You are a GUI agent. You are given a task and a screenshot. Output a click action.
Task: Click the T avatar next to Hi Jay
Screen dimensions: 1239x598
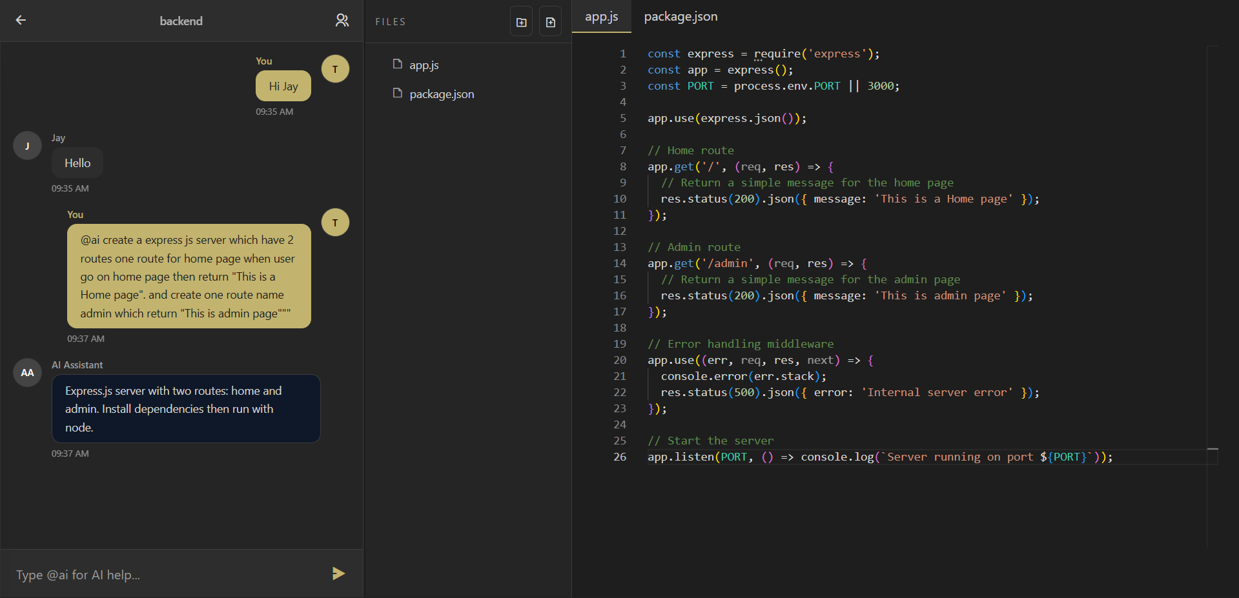click(x=335, y=69)
